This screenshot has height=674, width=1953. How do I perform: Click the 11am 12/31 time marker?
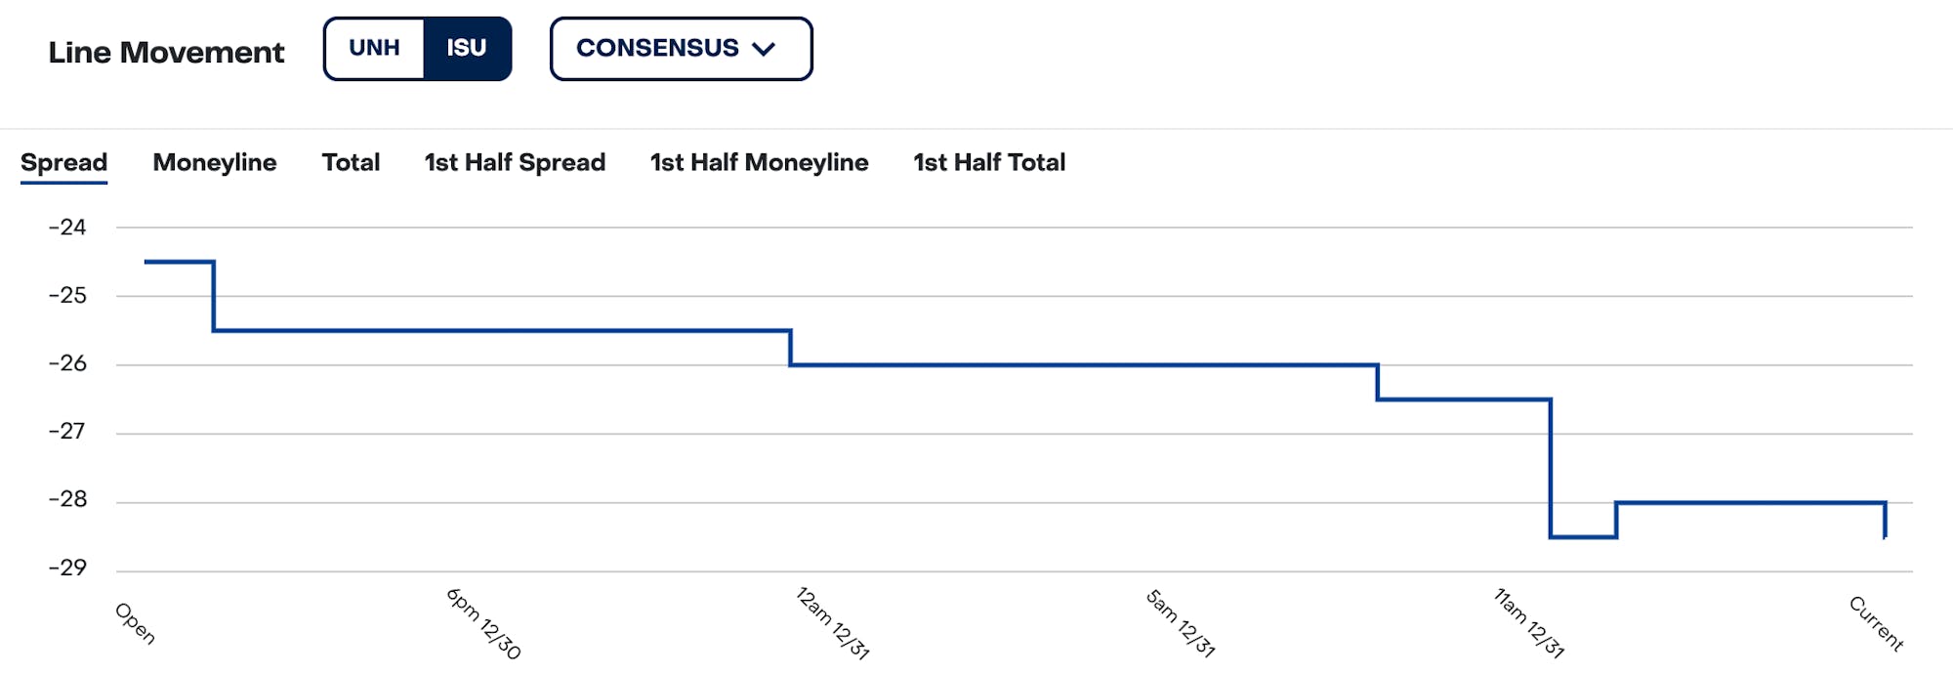pyautogui.click(x=1528, y=623)
